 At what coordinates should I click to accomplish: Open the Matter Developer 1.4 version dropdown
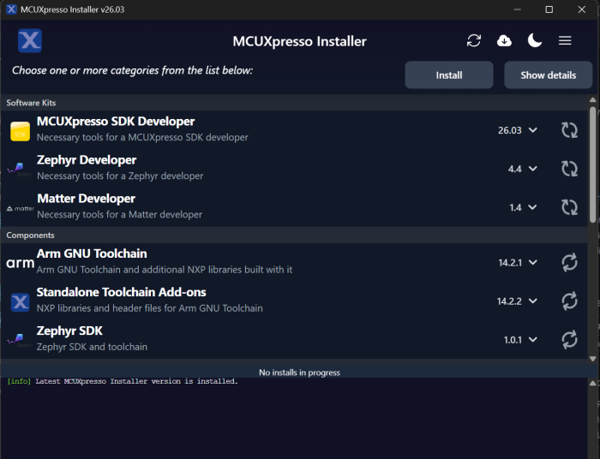523,207
